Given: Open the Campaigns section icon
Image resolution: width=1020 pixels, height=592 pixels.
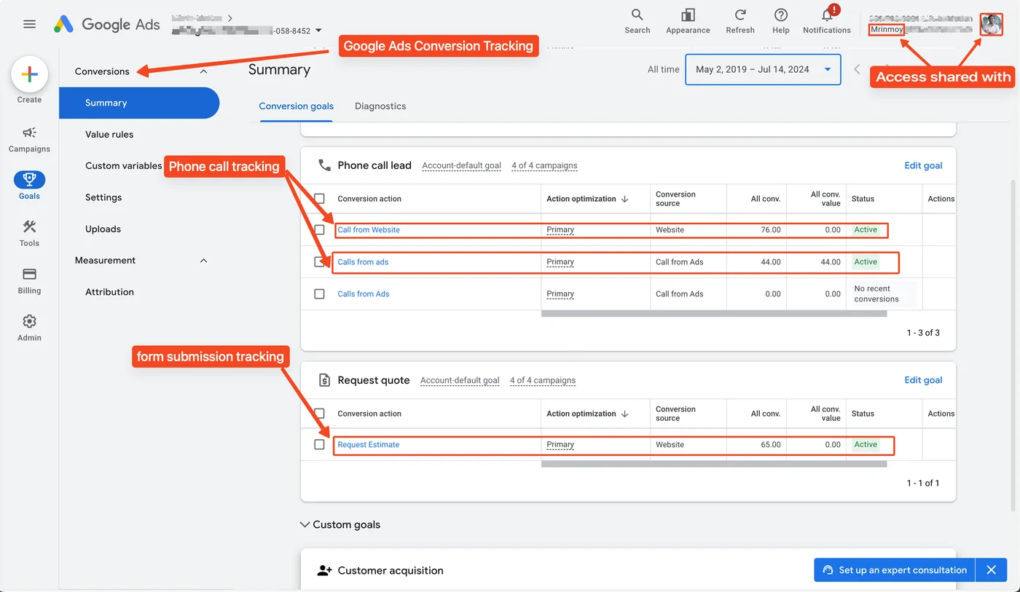Looking at the screenshot, I should (x=29, y=134).
